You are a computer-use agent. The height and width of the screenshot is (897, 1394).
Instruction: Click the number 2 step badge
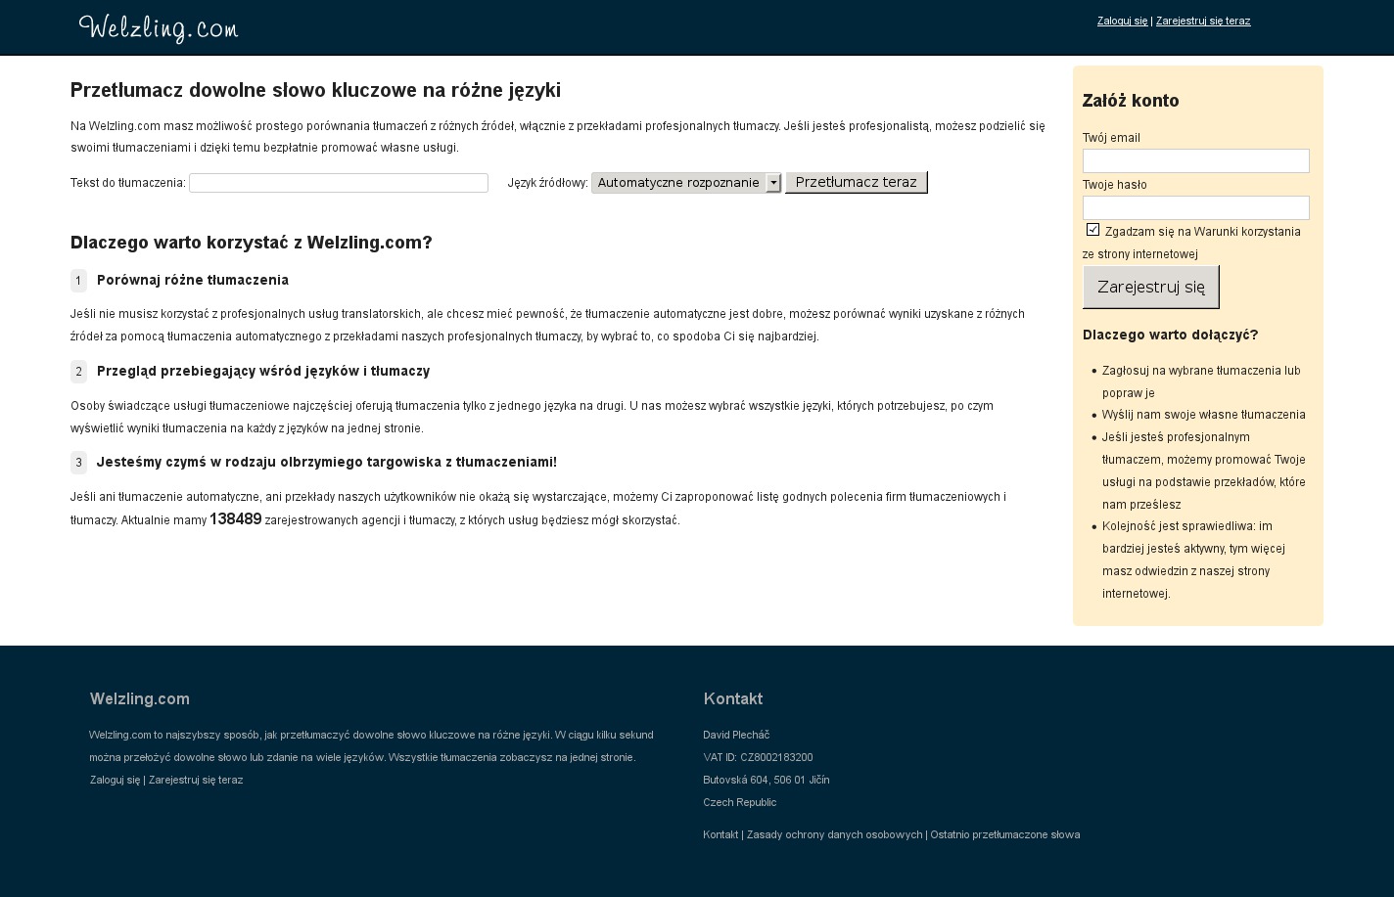(78, 372)
